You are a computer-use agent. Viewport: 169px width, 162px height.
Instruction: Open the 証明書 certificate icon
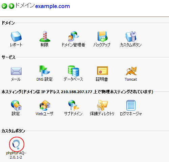pyautogui.click(x=102, y=71)
